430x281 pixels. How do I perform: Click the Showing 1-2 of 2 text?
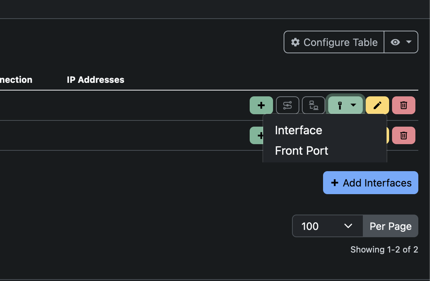(x=384, y=250)
